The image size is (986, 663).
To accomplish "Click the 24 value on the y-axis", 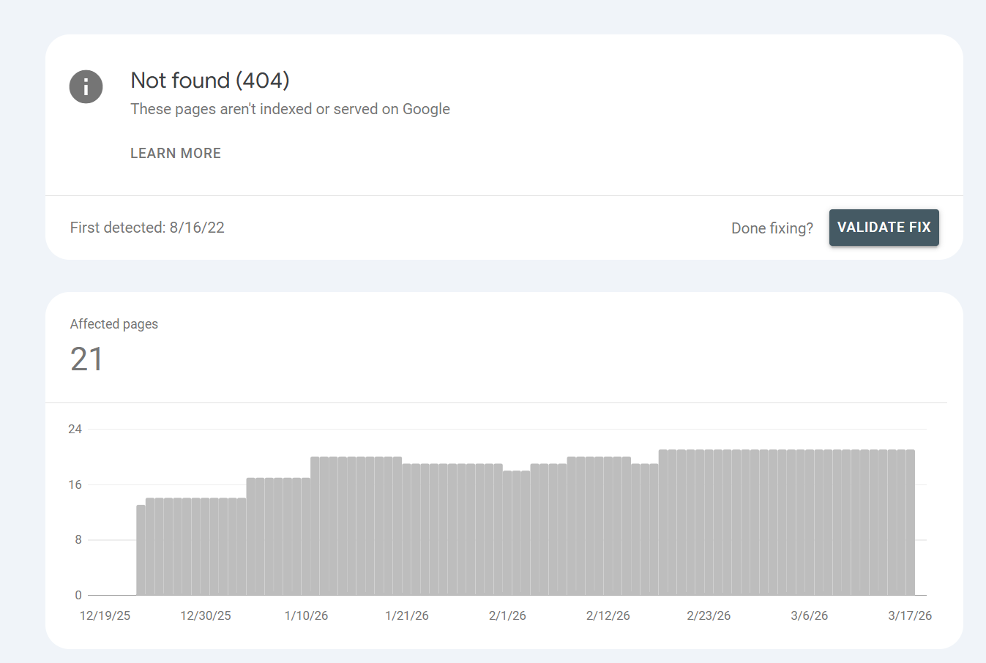I will (75, 429).
